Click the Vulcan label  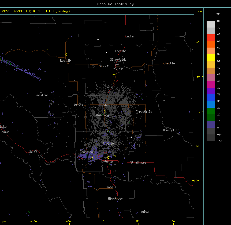tap(146, 212)
